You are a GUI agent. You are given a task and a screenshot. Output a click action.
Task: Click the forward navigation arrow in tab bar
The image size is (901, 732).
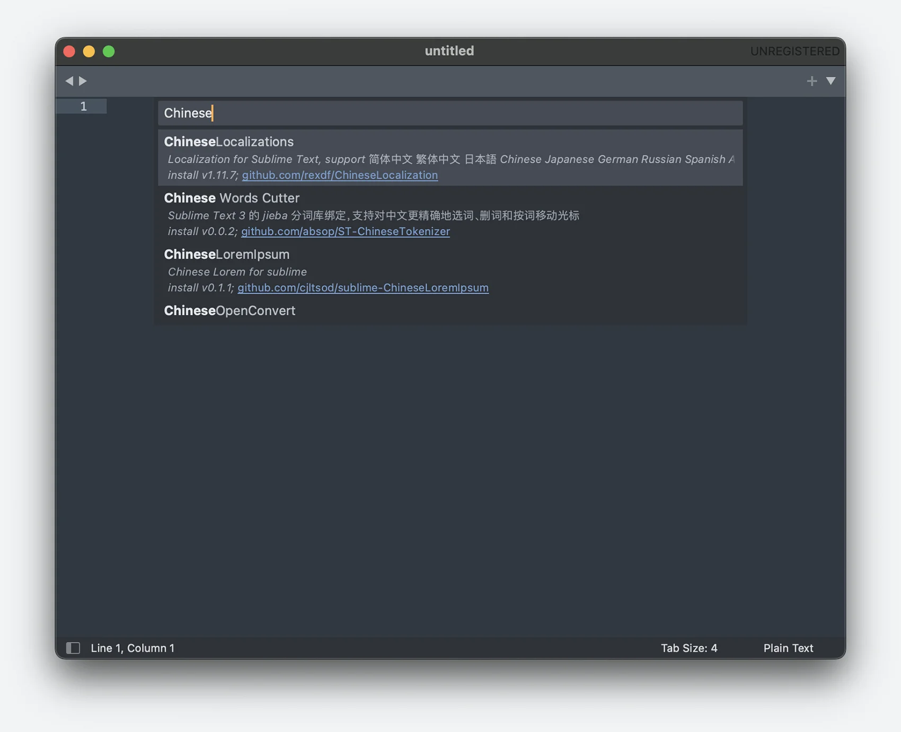coord(83,81)
